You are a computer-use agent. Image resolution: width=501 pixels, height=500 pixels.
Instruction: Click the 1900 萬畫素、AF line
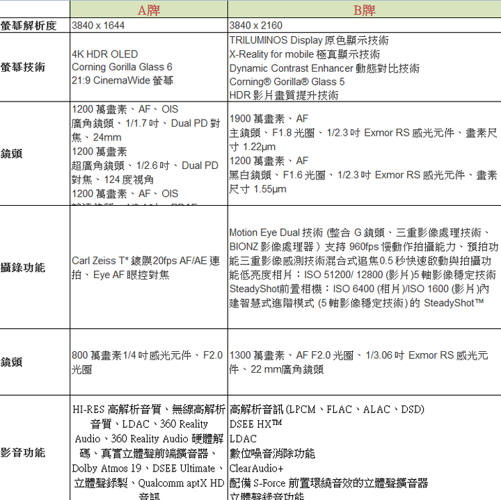tap(269, 119)
